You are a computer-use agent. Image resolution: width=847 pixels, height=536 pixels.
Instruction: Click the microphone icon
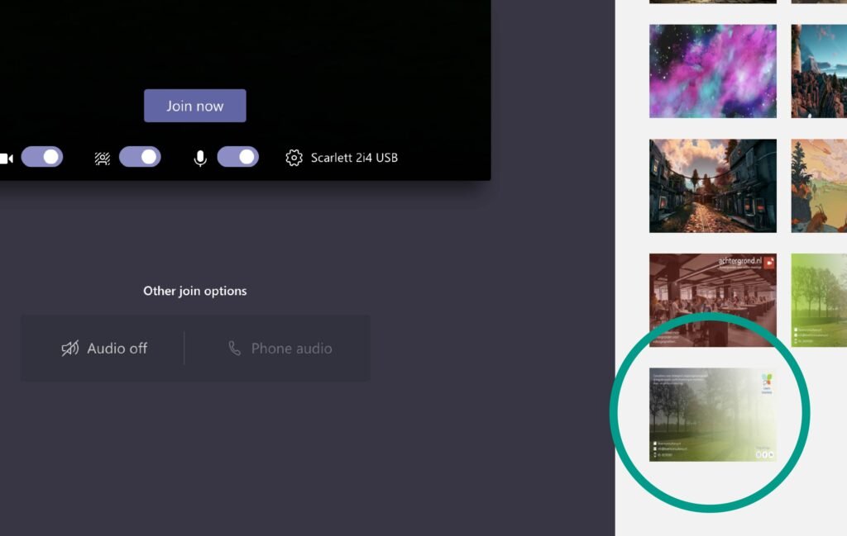pos(200,158)
